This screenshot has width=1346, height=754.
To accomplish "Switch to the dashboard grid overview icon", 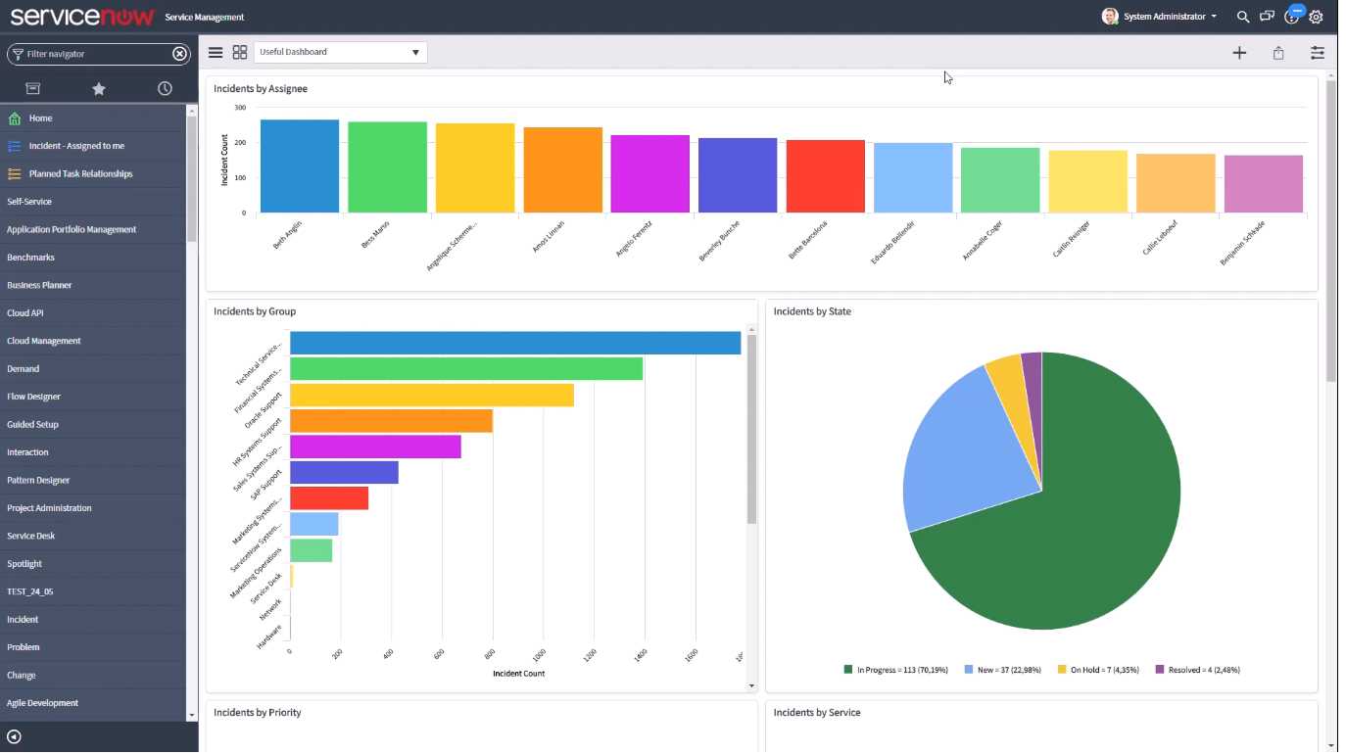I will (x=240, y=53).
